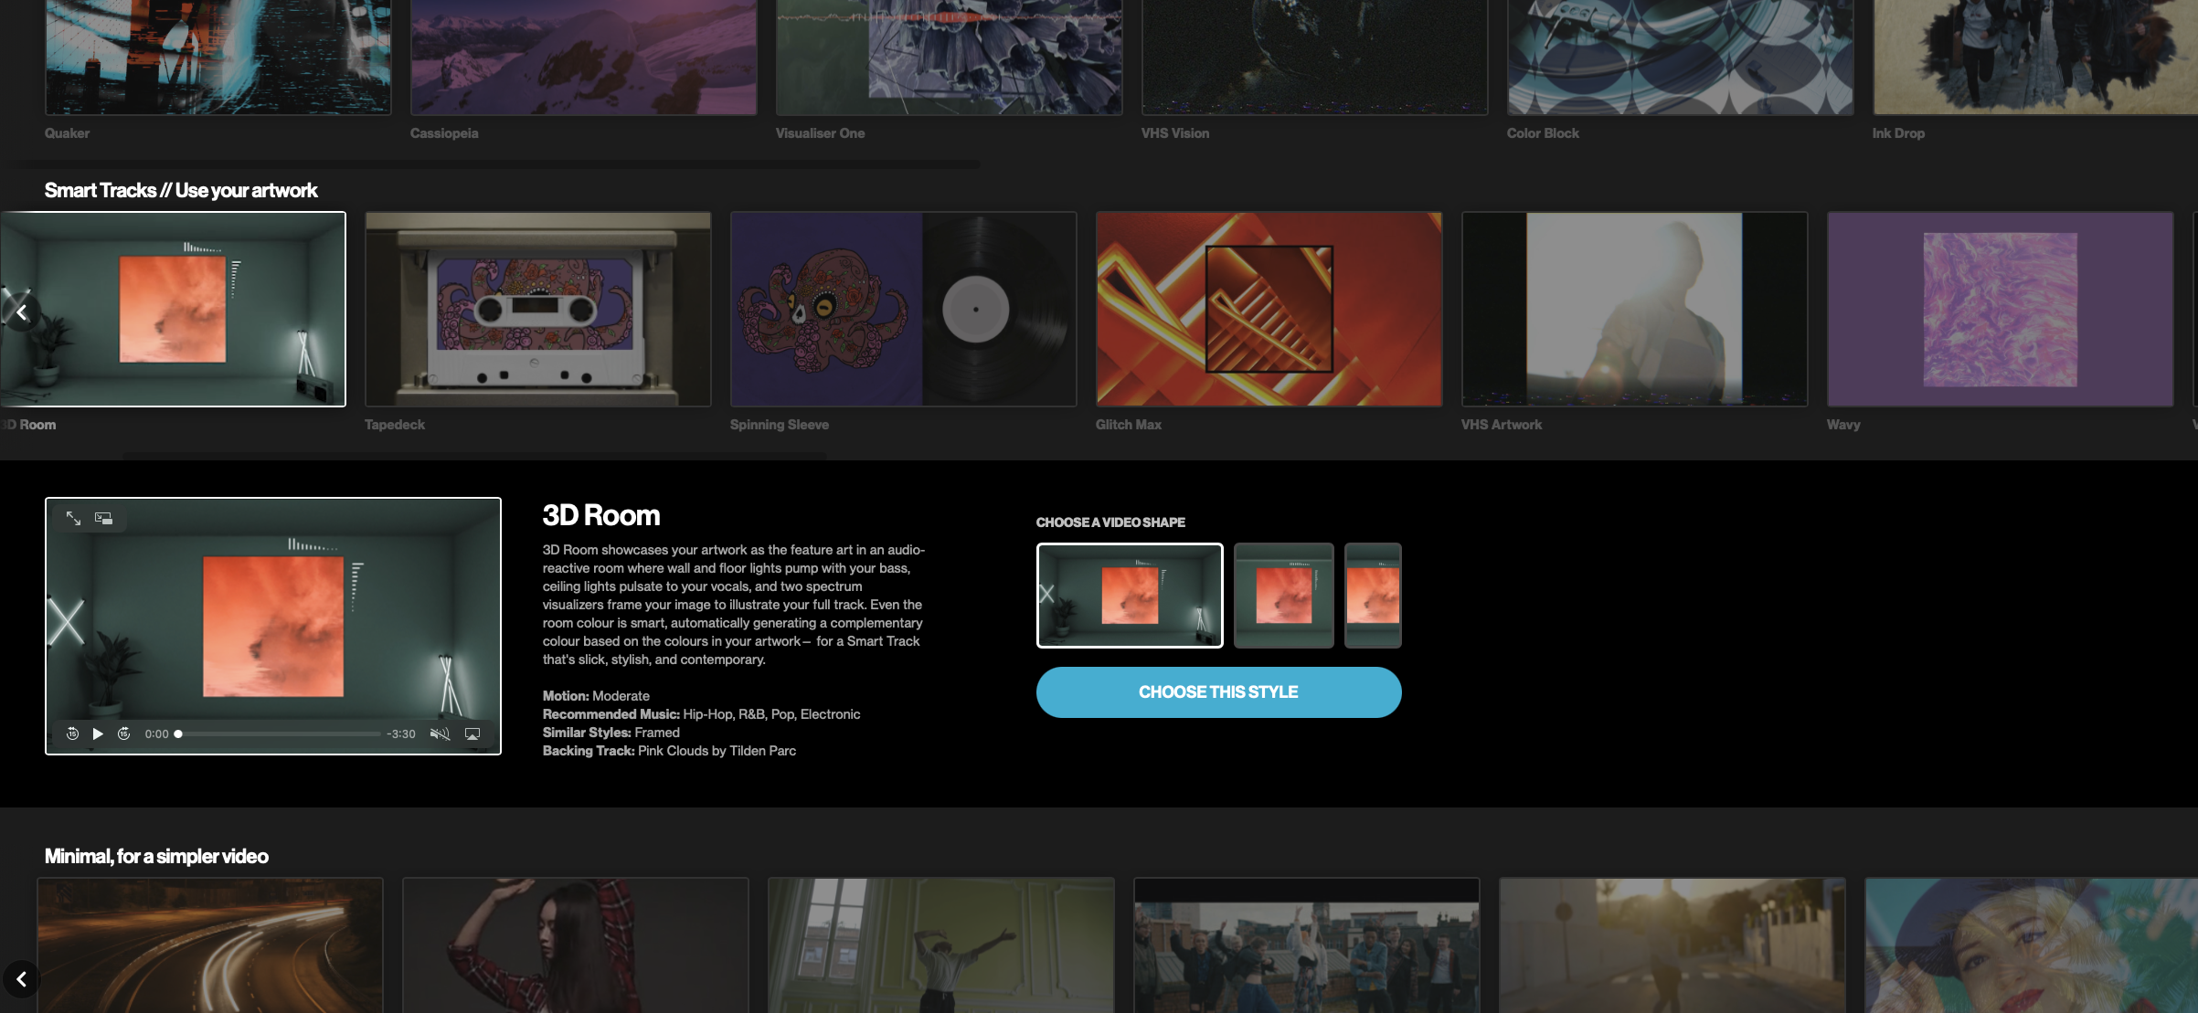Seek along the preview video progress bar

(280, 733)
